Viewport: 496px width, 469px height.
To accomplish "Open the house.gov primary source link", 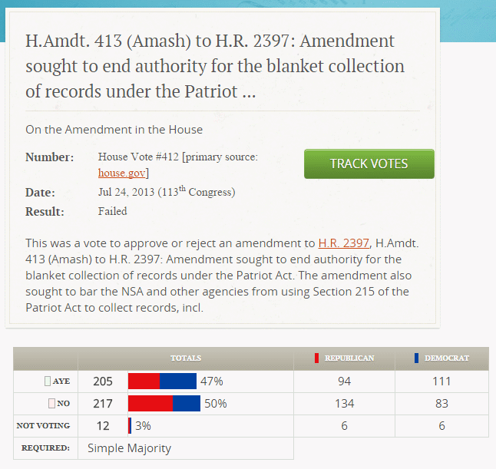I will click(x=121, y=173).
